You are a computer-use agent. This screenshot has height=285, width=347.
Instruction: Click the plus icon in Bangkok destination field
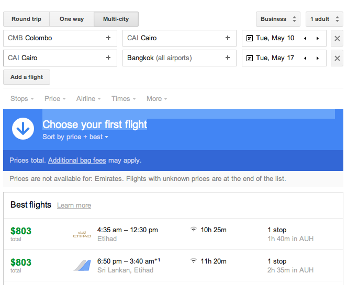tap(228, 58)
